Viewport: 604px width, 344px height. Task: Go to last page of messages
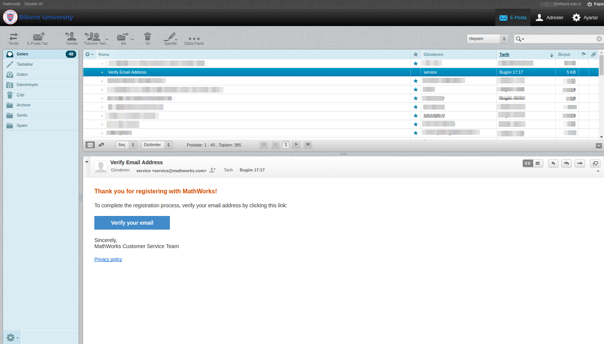pyautogui.click(x=308, y=145)
